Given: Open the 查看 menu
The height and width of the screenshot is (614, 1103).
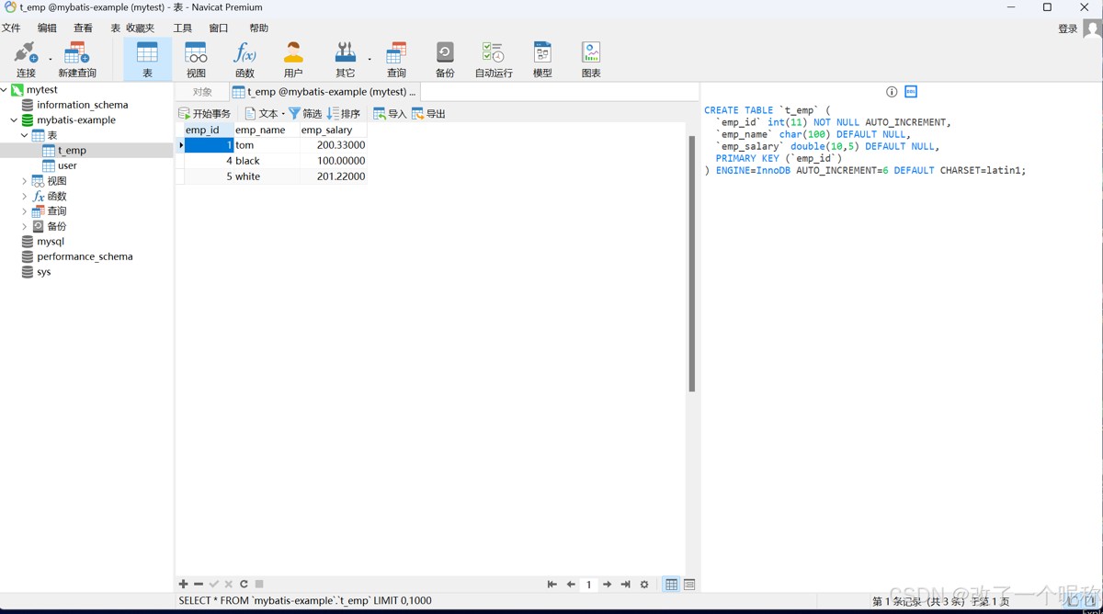Looking at the screenshot, I should 83,28.
